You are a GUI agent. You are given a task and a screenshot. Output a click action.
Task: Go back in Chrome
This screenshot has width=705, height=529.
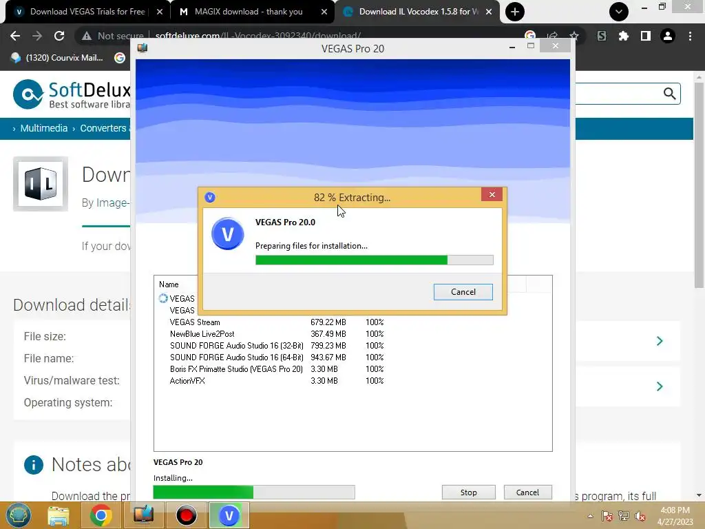pos(15,36)
